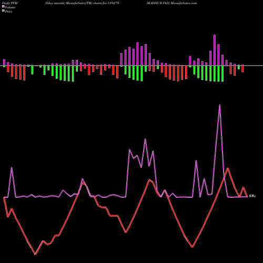Viewport: 263px width, 263px height.
Task: Click the '(MADHUR IND) MunafaSutra.com' heading
Action: (171, 3)
